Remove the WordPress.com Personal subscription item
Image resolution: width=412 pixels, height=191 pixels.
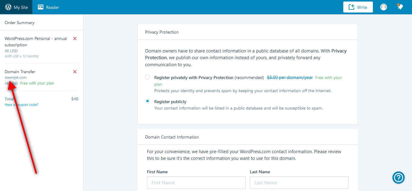point(75,38)
